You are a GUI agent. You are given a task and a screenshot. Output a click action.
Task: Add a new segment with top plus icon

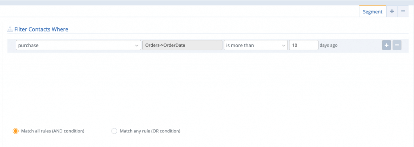point(392,11)
